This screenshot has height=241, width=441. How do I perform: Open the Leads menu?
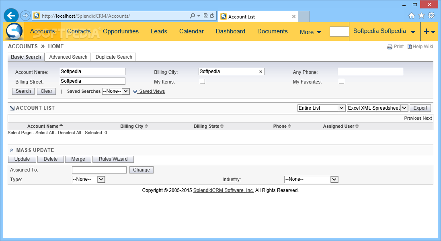159,31
